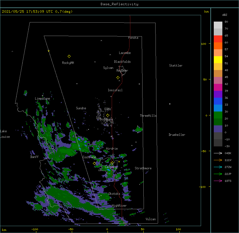Image resolution: width=239 pixels, height=233 pixels.
Task: Pick the magenta 42-39 dBZ swatch
Action: [218, 87]
